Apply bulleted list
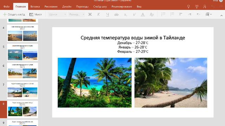 pyautogui.click(x=163, y=14)
